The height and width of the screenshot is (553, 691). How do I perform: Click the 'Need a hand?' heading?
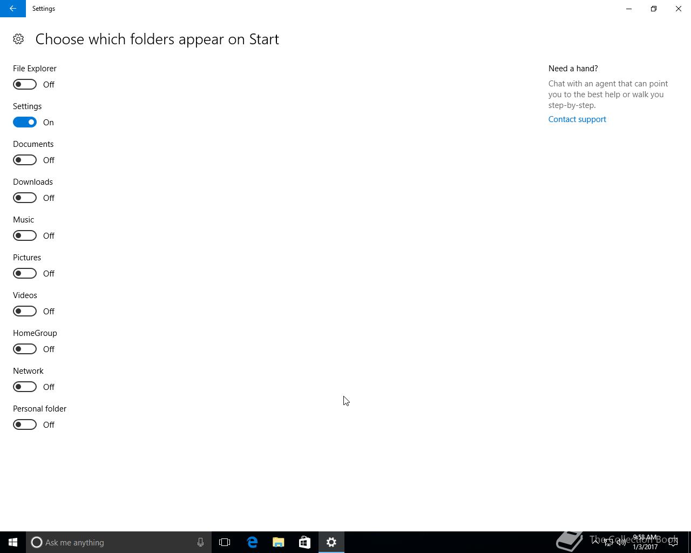click(573, 69)
